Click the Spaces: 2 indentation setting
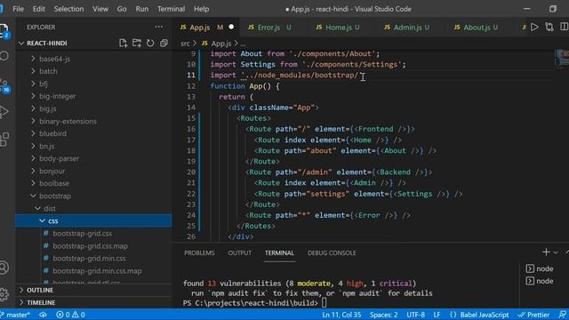 383,315
